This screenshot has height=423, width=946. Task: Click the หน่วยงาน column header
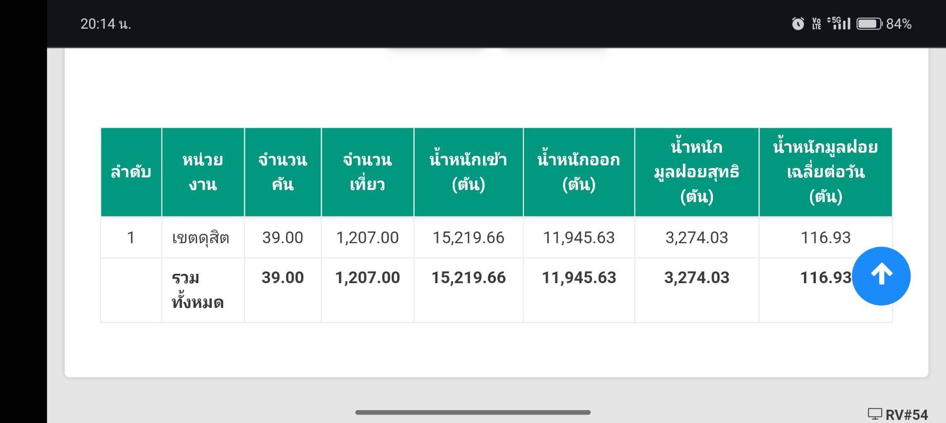pos(203,172)
